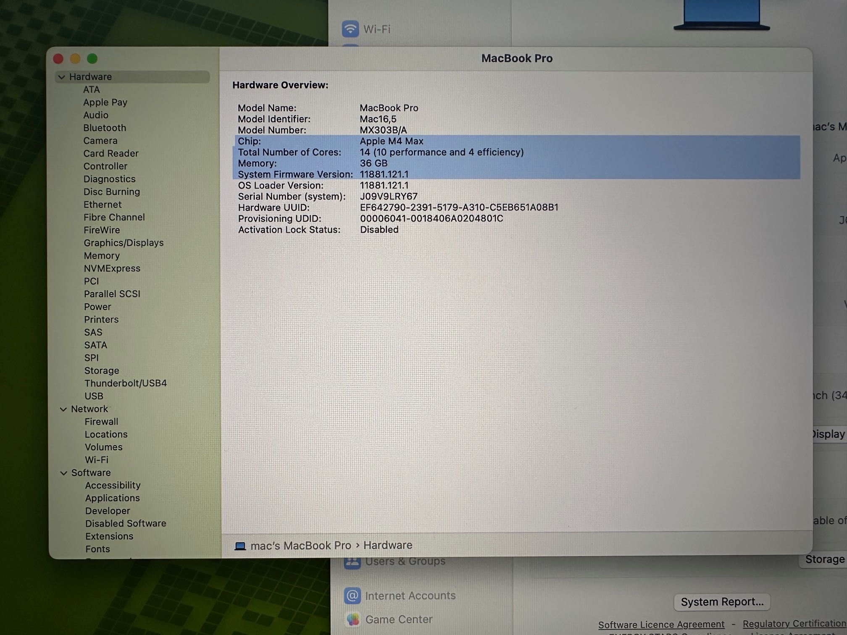Select Accessibility under Software
The height and width of the screenshot is (635, 847).
pos(113,485)
